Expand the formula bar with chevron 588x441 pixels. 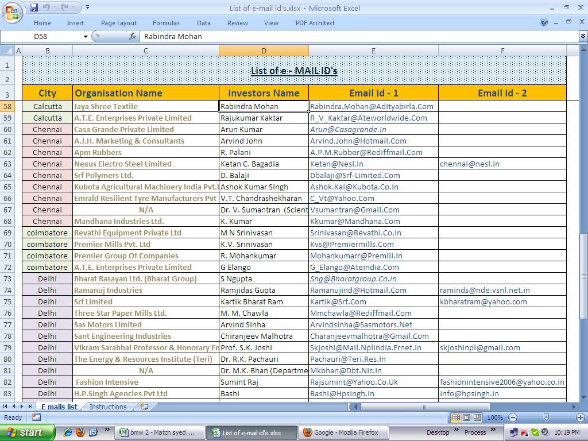point(583,36)
